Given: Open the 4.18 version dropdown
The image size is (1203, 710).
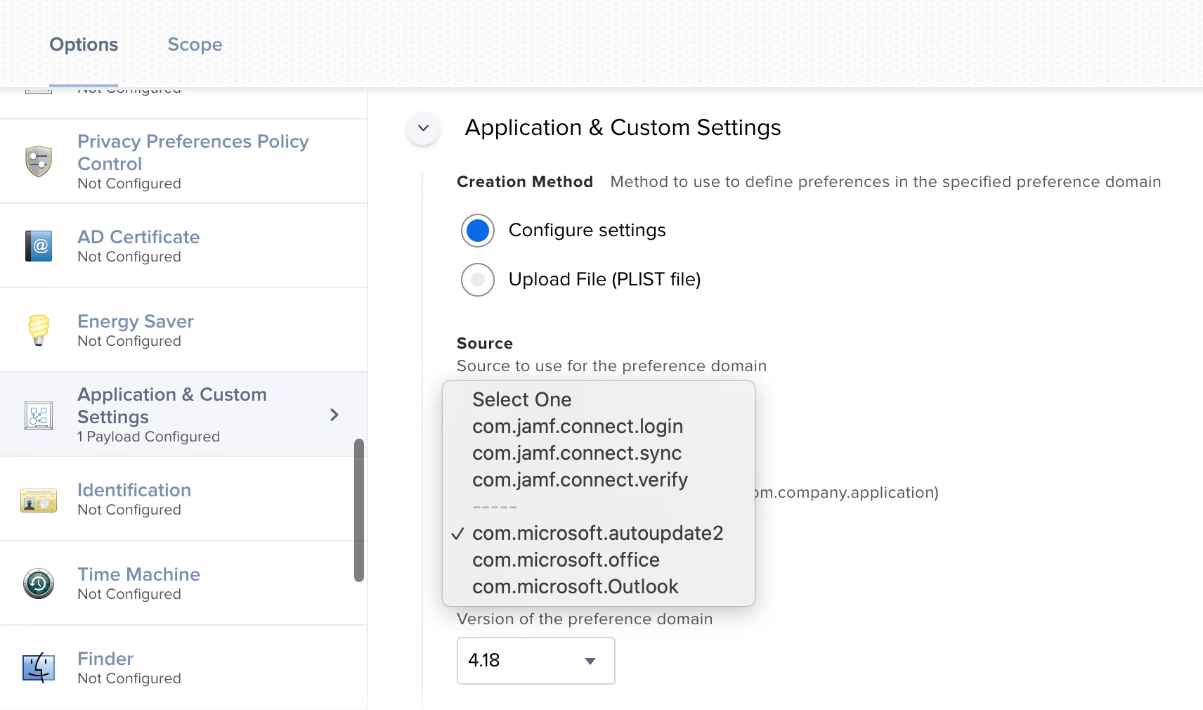Looking at the screenshot, I should click(x=536, y=661).
